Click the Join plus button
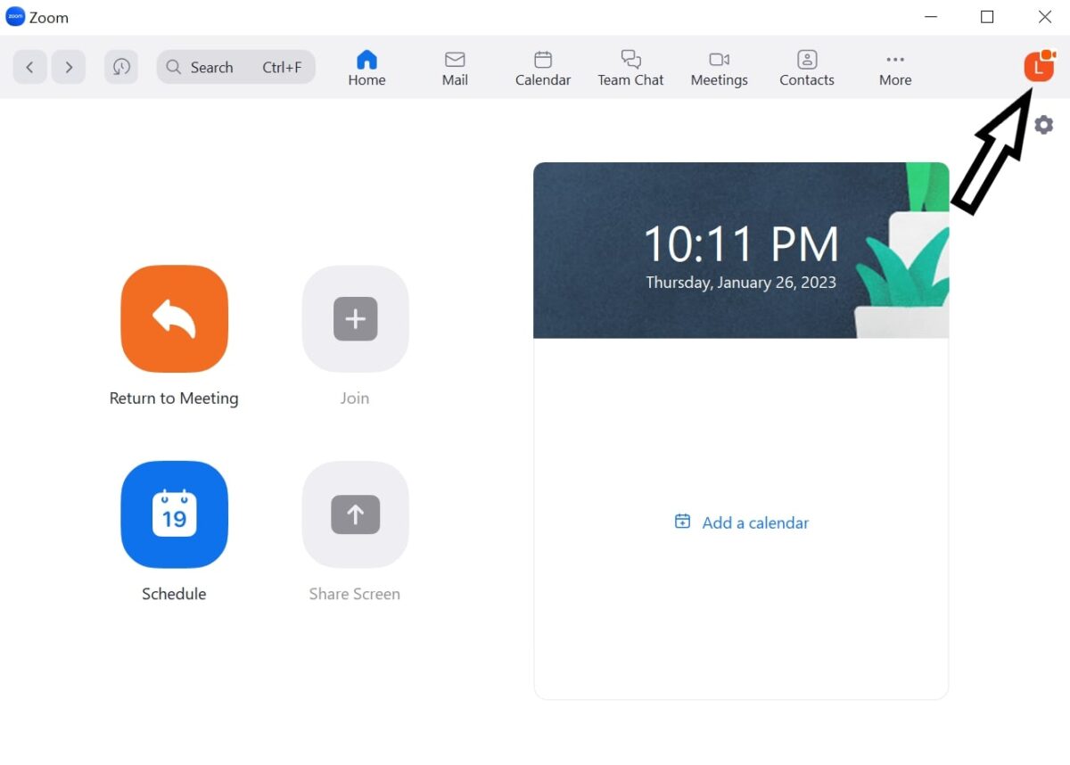 [356, 318]
